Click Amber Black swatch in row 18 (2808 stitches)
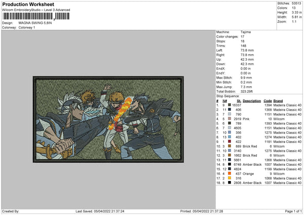 pyautogui.click(x=230, y=183)
